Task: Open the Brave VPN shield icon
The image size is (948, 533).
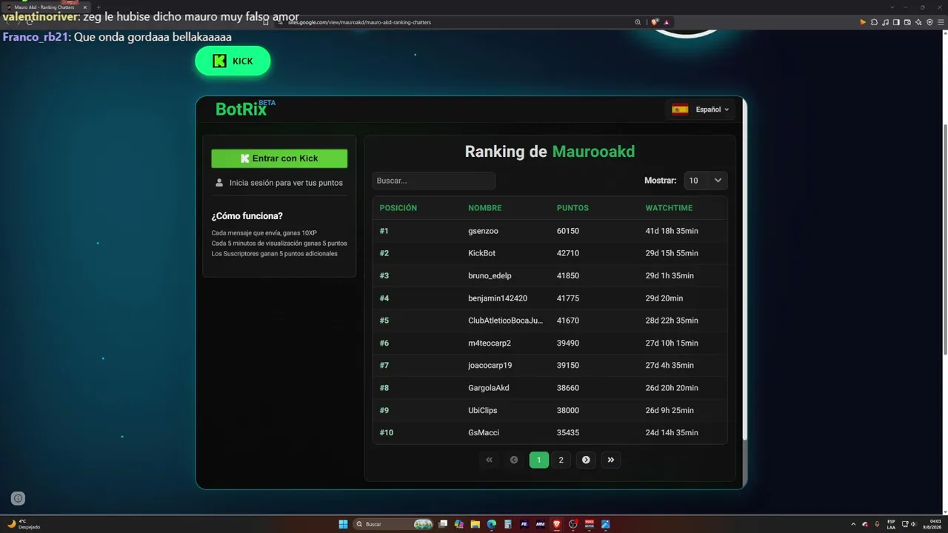Action: [x=929, y=22]
